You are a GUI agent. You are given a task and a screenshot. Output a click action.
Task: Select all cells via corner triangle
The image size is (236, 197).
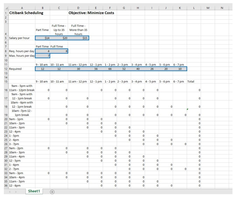click(7, 8)
